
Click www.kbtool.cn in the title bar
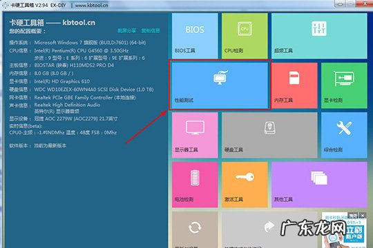(x=92, y=5)
